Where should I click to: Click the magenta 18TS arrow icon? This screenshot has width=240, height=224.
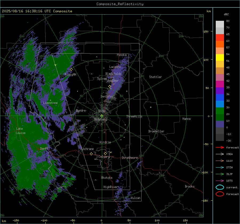pos(220,181)
